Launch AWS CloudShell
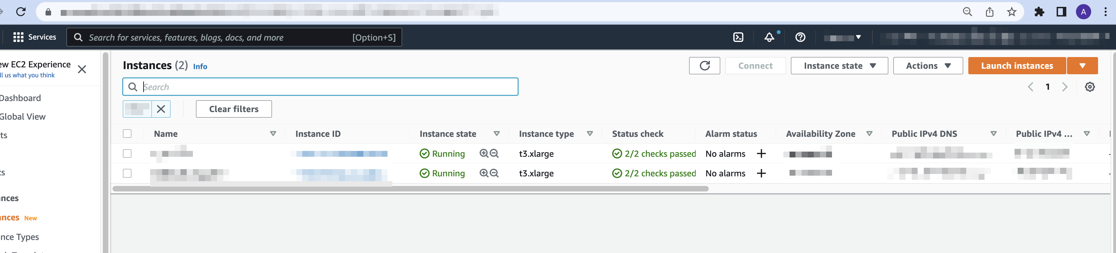This screenshot has height=253, width=1116. [738, 37]
